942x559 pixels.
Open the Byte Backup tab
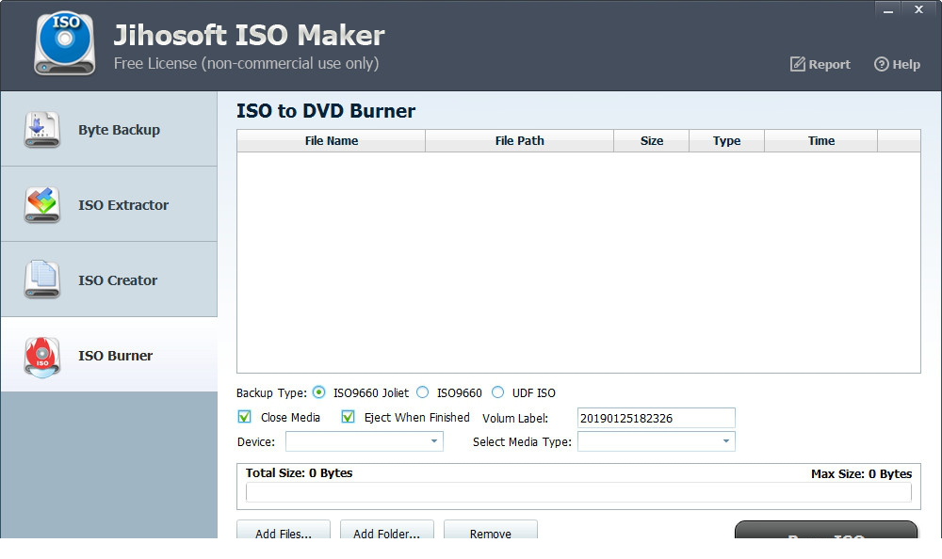click(108, 129)
